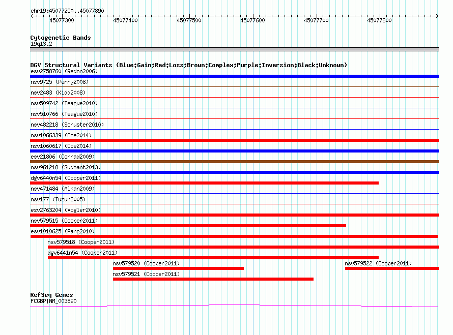Select the 19q13.2 band label
453x335 pixels.
[x=41, y=44]
